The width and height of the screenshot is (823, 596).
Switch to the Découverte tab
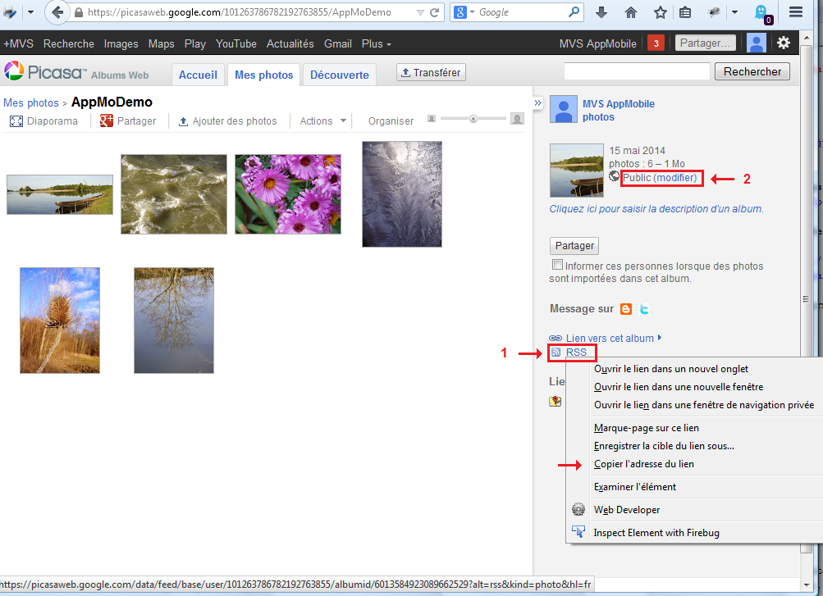point(339,75)
